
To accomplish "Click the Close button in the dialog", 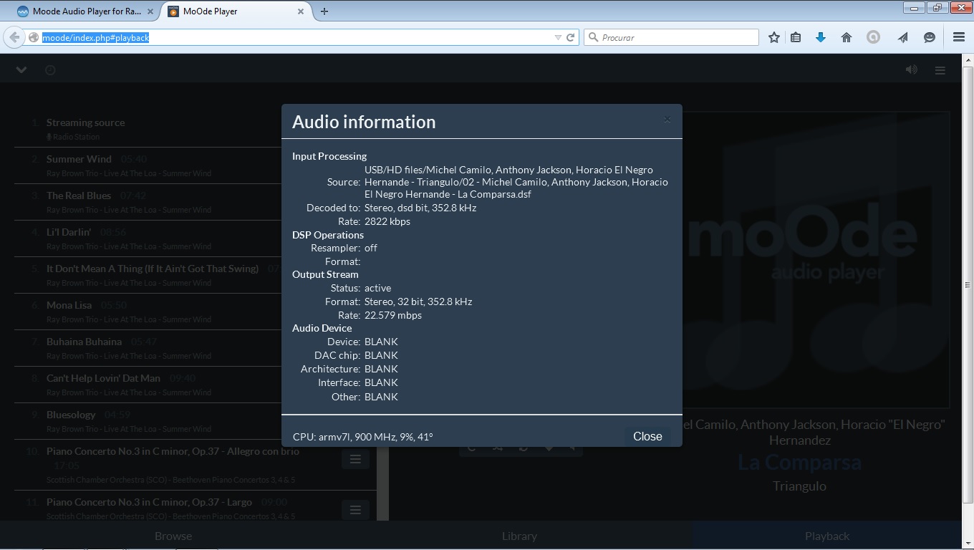I will click(x=647, y=436).
